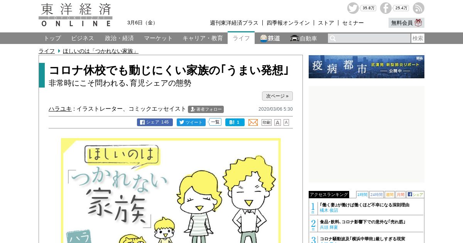
Task: Click article date 2020/03/06 5:30
Action: click(275, 109)
